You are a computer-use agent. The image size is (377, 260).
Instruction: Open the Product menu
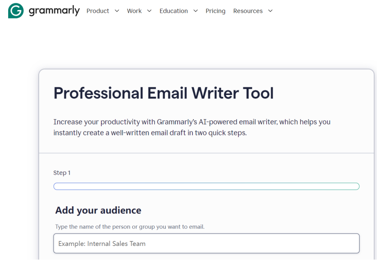98,11
